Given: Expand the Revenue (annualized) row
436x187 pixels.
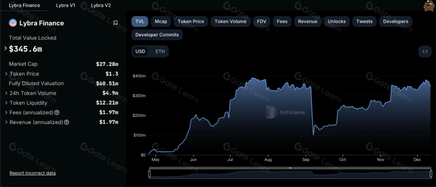Looking at the screenshot, I should (7, 122).
